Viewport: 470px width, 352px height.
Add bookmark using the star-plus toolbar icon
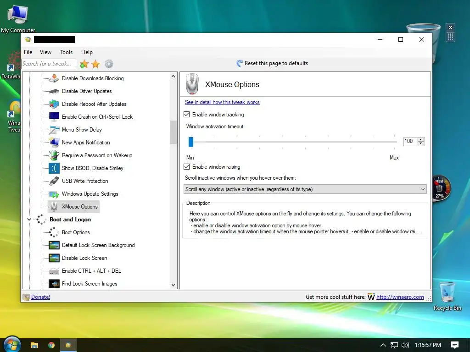[84, 64]
